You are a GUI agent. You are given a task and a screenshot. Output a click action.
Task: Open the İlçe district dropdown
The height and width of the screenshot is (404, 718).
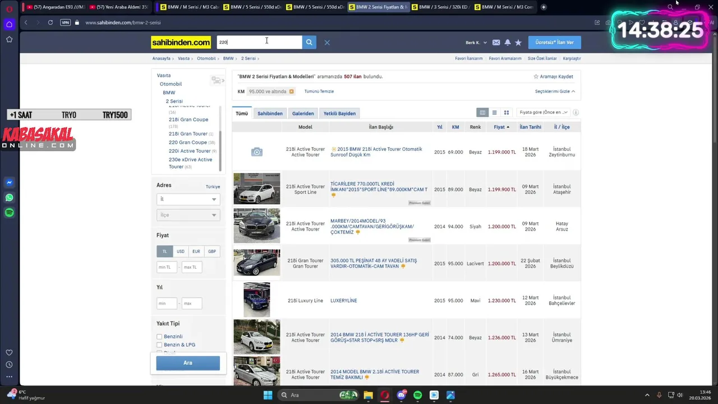(188, 215)
